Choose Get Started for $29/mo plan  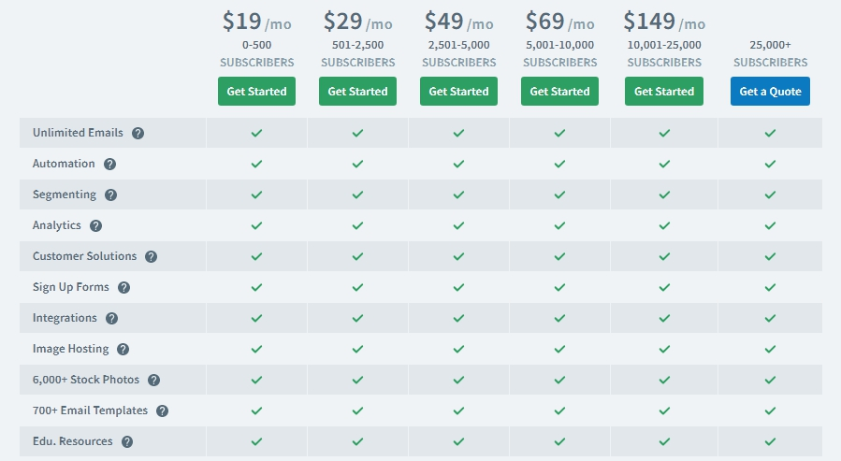[357, 92]
